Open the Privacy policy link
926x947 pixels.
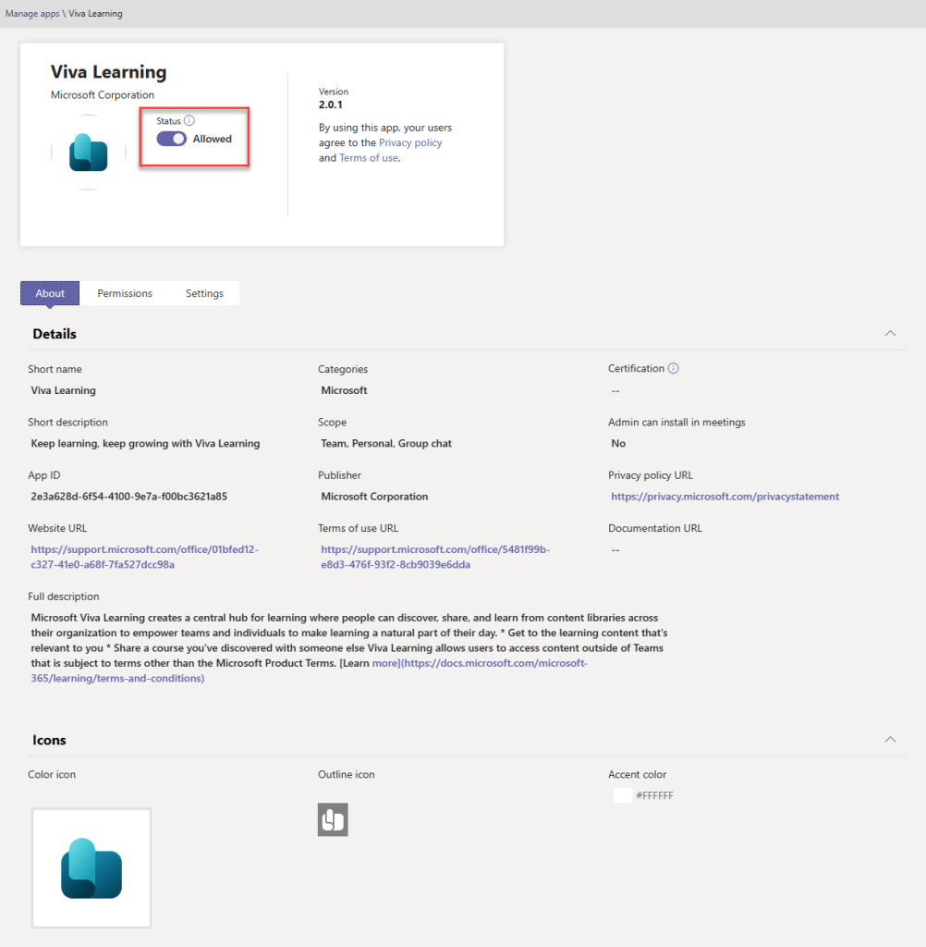(x=409, y=142)
